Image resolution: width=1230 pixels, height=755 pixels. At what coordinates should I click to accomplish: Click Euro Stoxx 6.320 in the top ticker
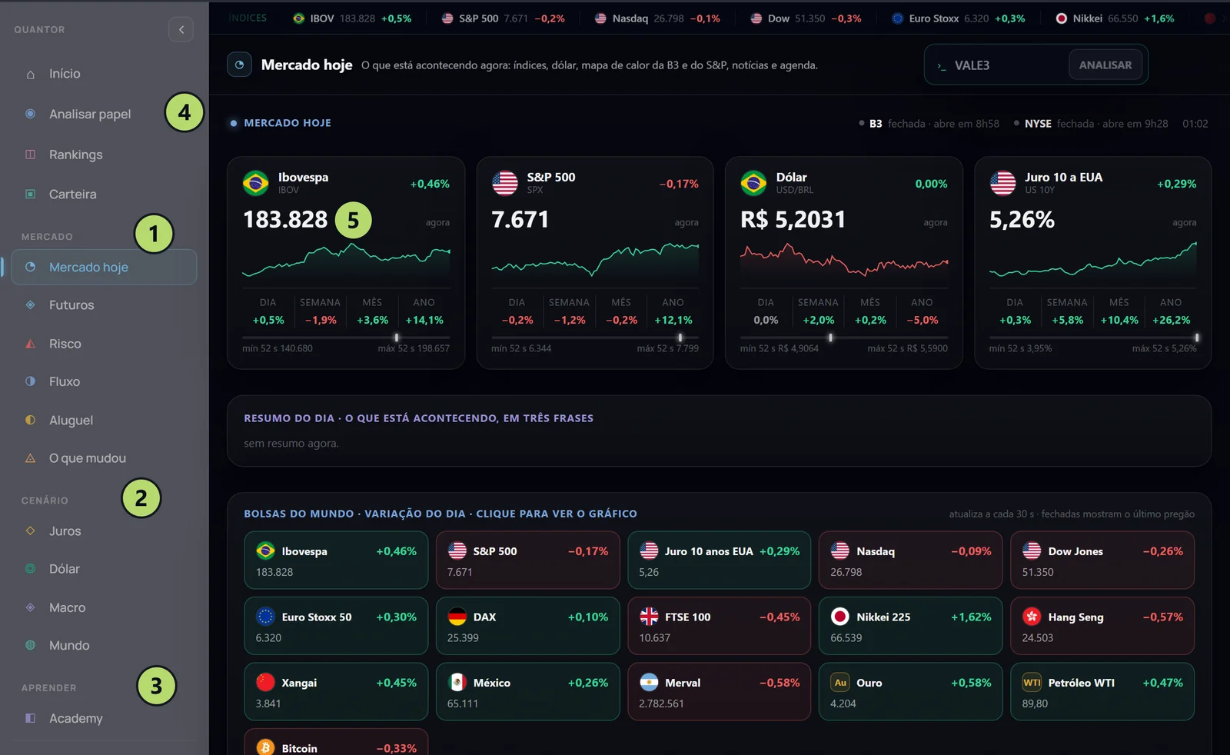[x=958, y=18]
